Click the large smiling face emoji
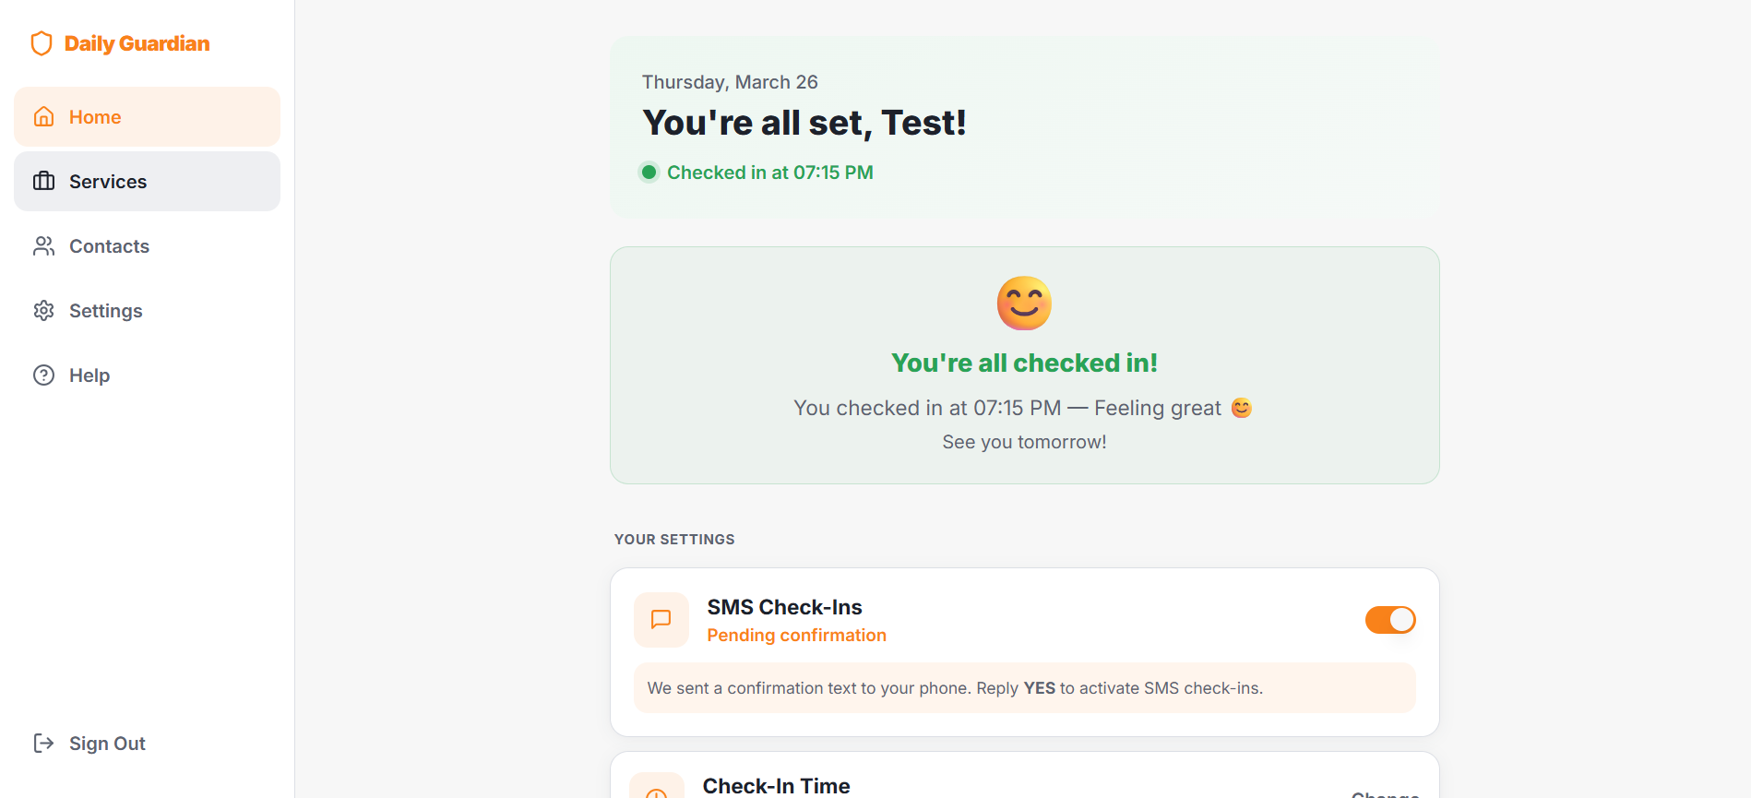 (1024, 304)
